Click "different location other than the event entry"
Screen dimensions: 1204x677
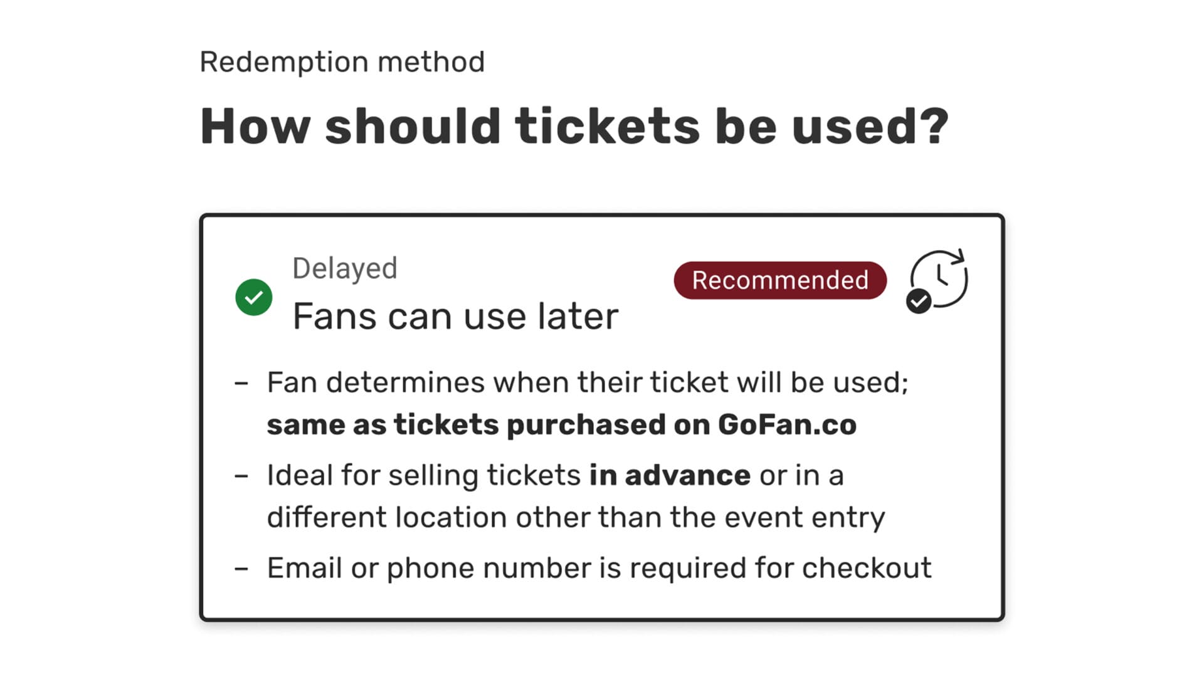click(x=576, y=518)
